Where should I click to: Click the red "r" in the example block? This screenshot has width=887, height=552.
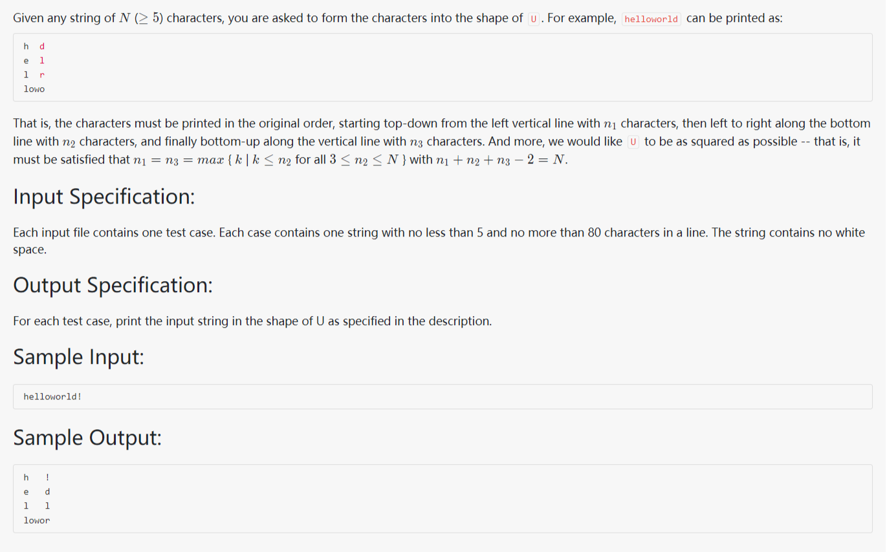click(x=42, y=75)
